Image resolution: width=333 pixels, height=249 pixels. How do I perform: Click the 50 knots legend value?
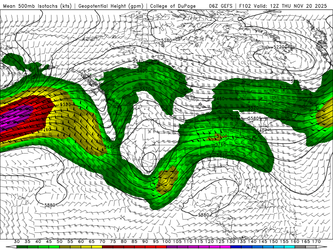point(60,242)
